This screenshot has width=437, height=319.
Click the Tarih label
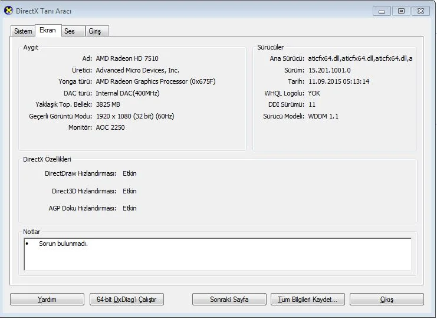[x=296, y=81]
